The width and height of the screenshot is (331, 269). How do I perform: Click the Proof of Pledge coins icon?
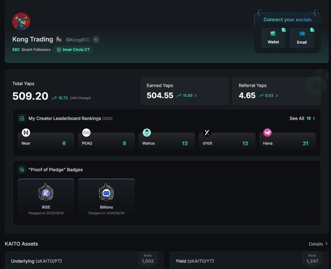pos(22,169)
